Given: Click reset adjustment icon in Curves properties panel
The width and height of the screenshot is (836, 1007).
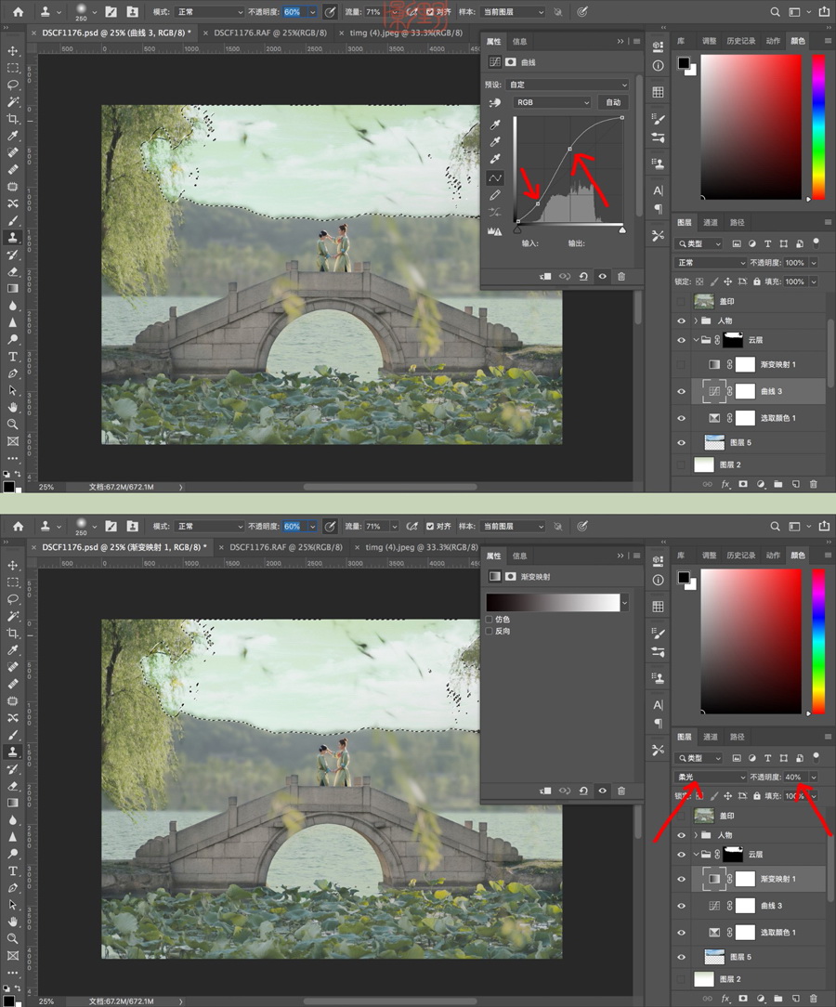Looking at the screenshot, I should (x=583, y=276).
